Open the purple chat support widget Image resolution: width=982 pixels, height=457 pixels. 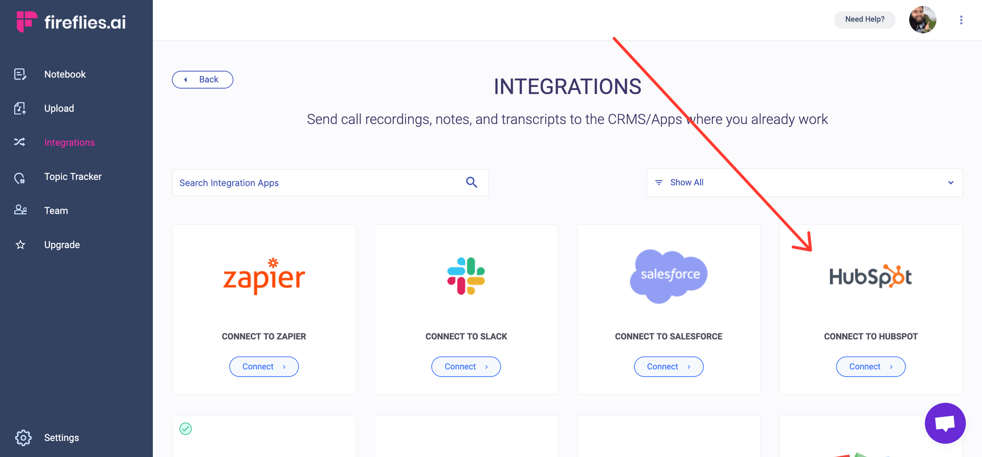(x=945, y=423)
